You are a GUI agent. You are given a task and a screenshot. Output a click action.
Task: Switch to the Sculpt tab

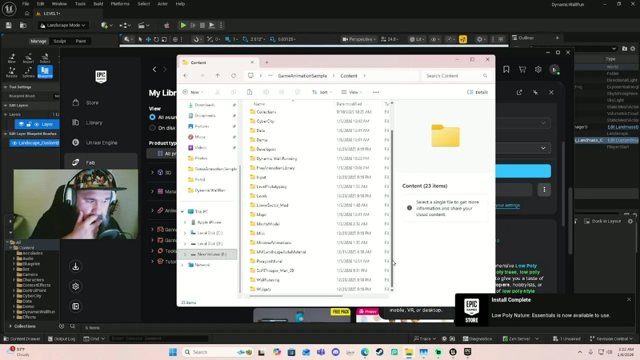click(x=59, y=41)
